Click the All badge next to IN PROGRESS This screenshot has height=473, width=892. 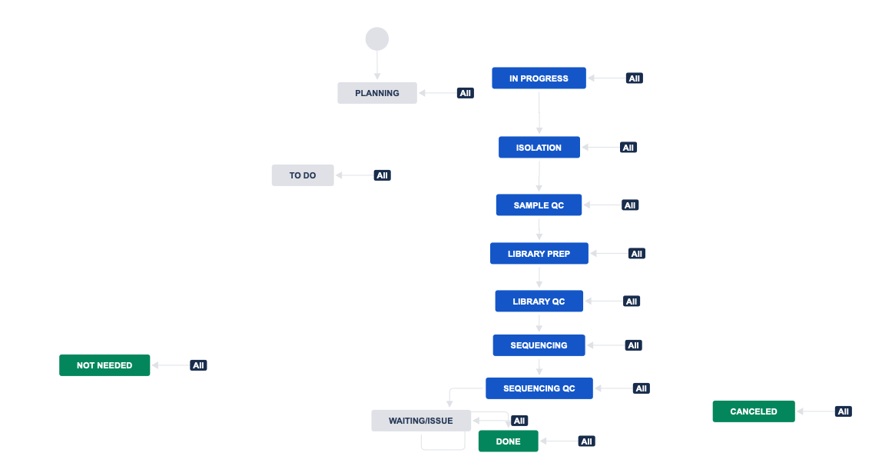[x=635, y=78]
